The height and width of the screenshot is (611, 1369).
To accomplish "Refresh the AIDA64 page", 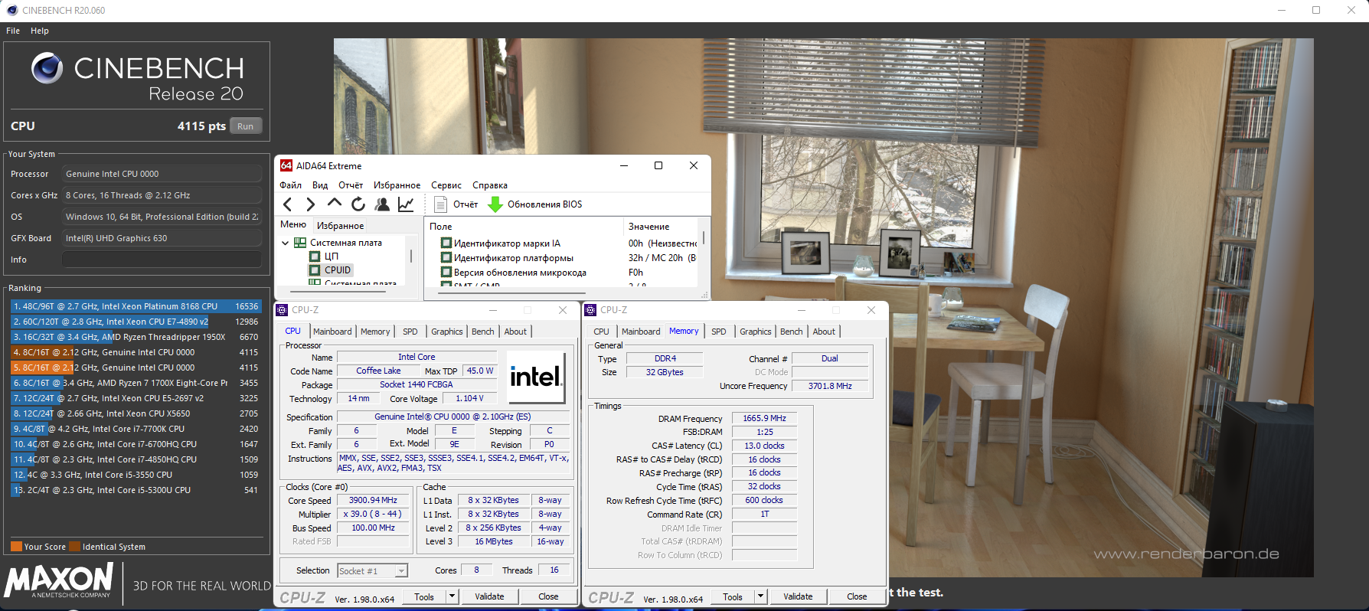I will click(358, 204).
